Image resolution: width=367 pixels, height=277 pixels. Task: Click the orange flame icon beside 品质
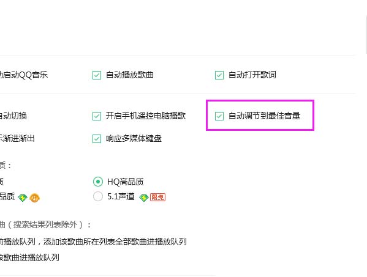[x=35, y=198]
